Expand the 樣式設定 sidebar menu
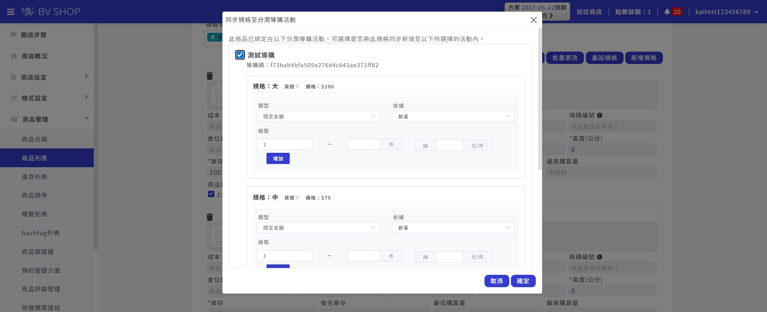Image resolution: width=767 pixels, height=312 pixels. (86, 97)
